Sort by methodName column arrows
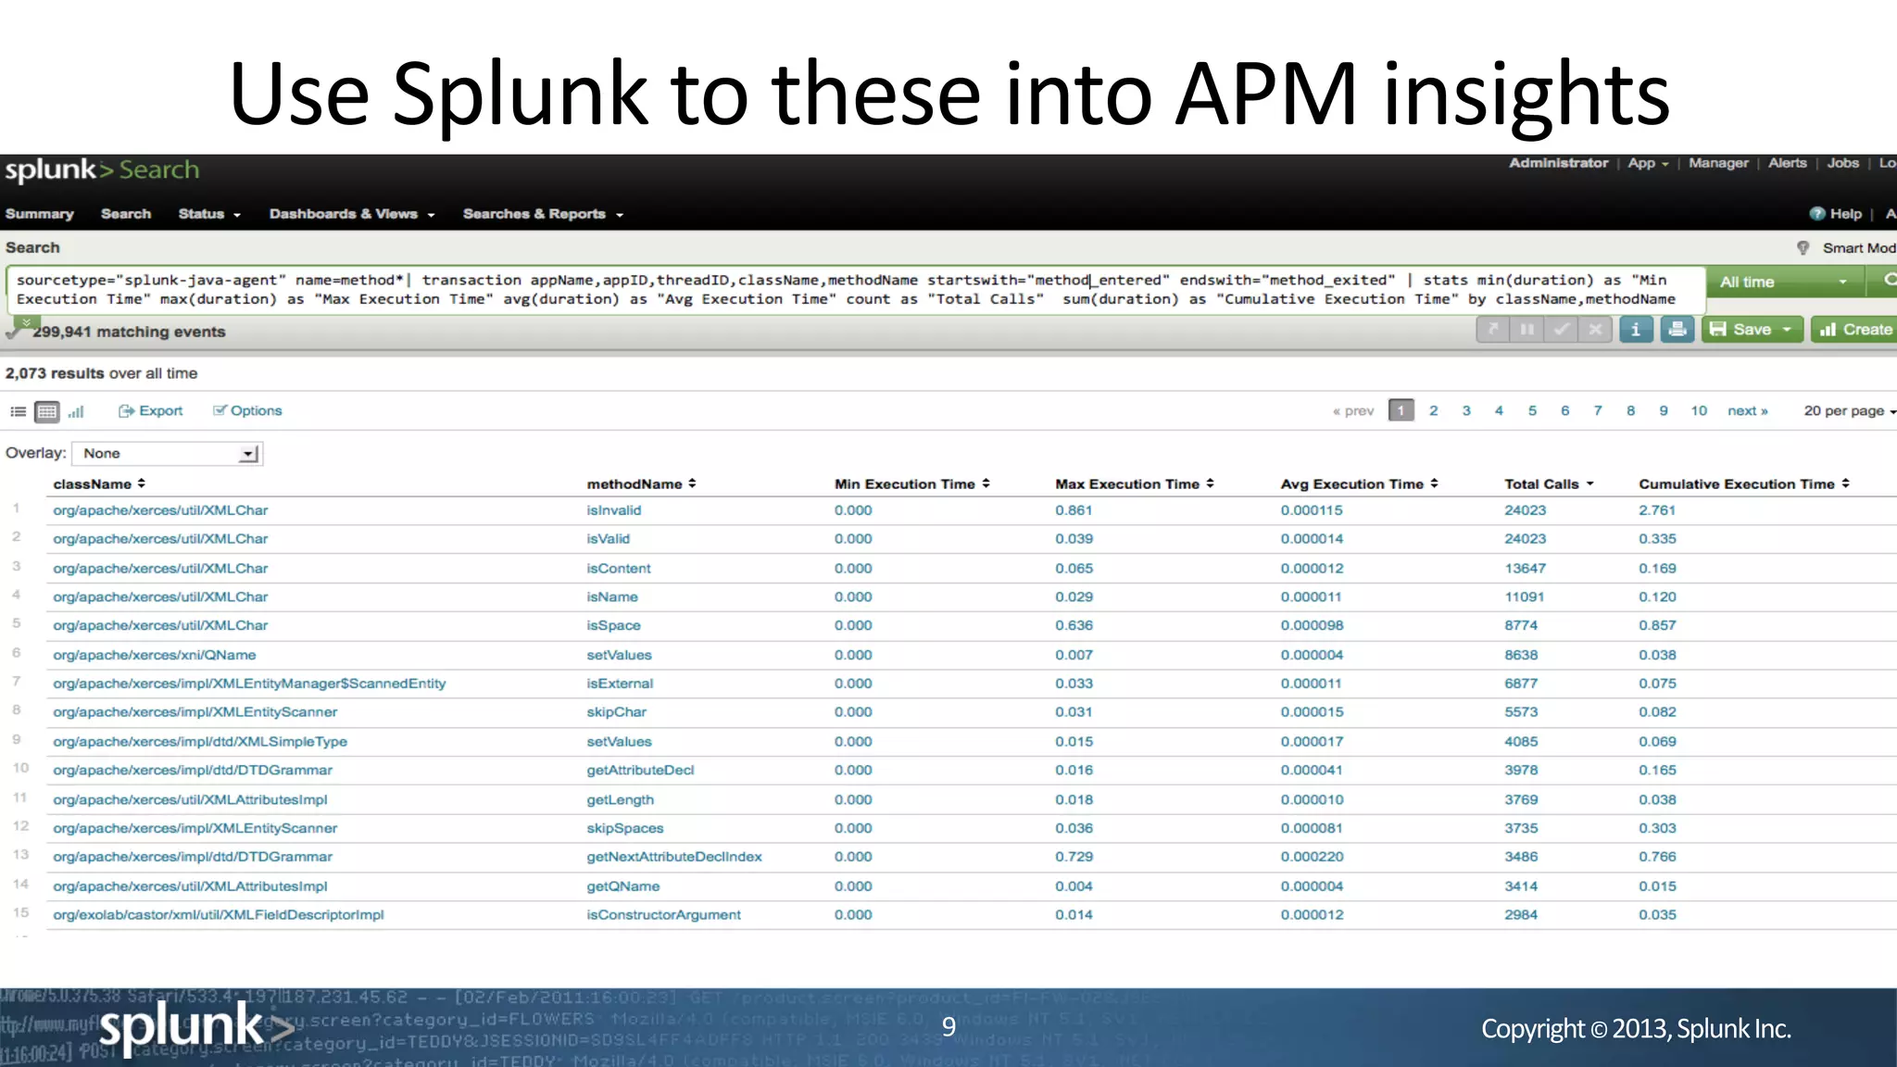The height and width of the screenshot is (1067, 1897). (x=692, y=483)
